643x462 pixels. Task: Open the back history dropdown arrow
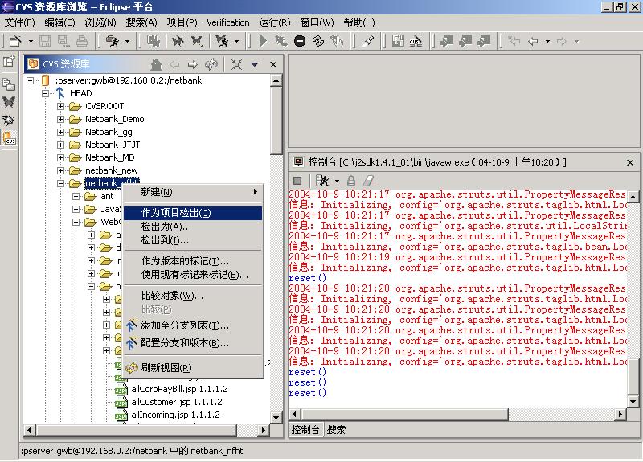[547, 42]
